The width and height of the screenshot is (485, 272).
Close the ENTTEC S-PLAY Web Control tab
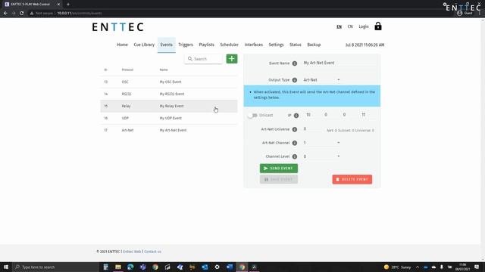[x=58, y=5]
